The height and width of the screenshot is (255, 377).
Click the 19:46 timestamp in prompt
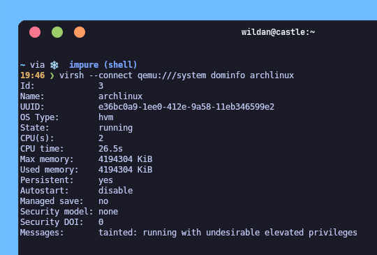pyautogui.click(x=32, y=75)
